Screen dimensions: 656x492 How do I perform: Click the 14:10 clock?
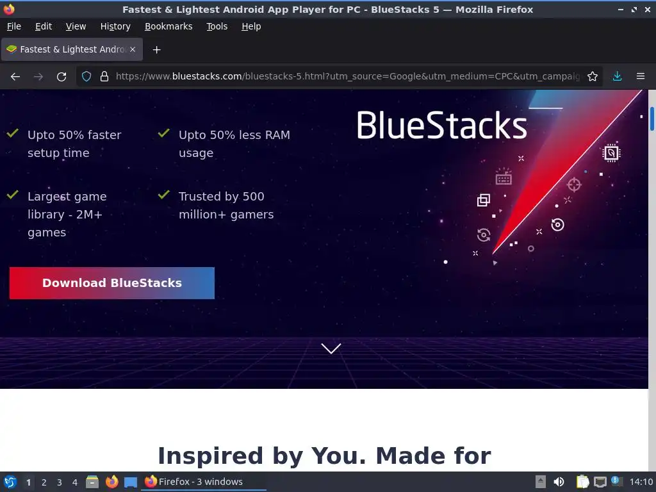coord(641,482)
